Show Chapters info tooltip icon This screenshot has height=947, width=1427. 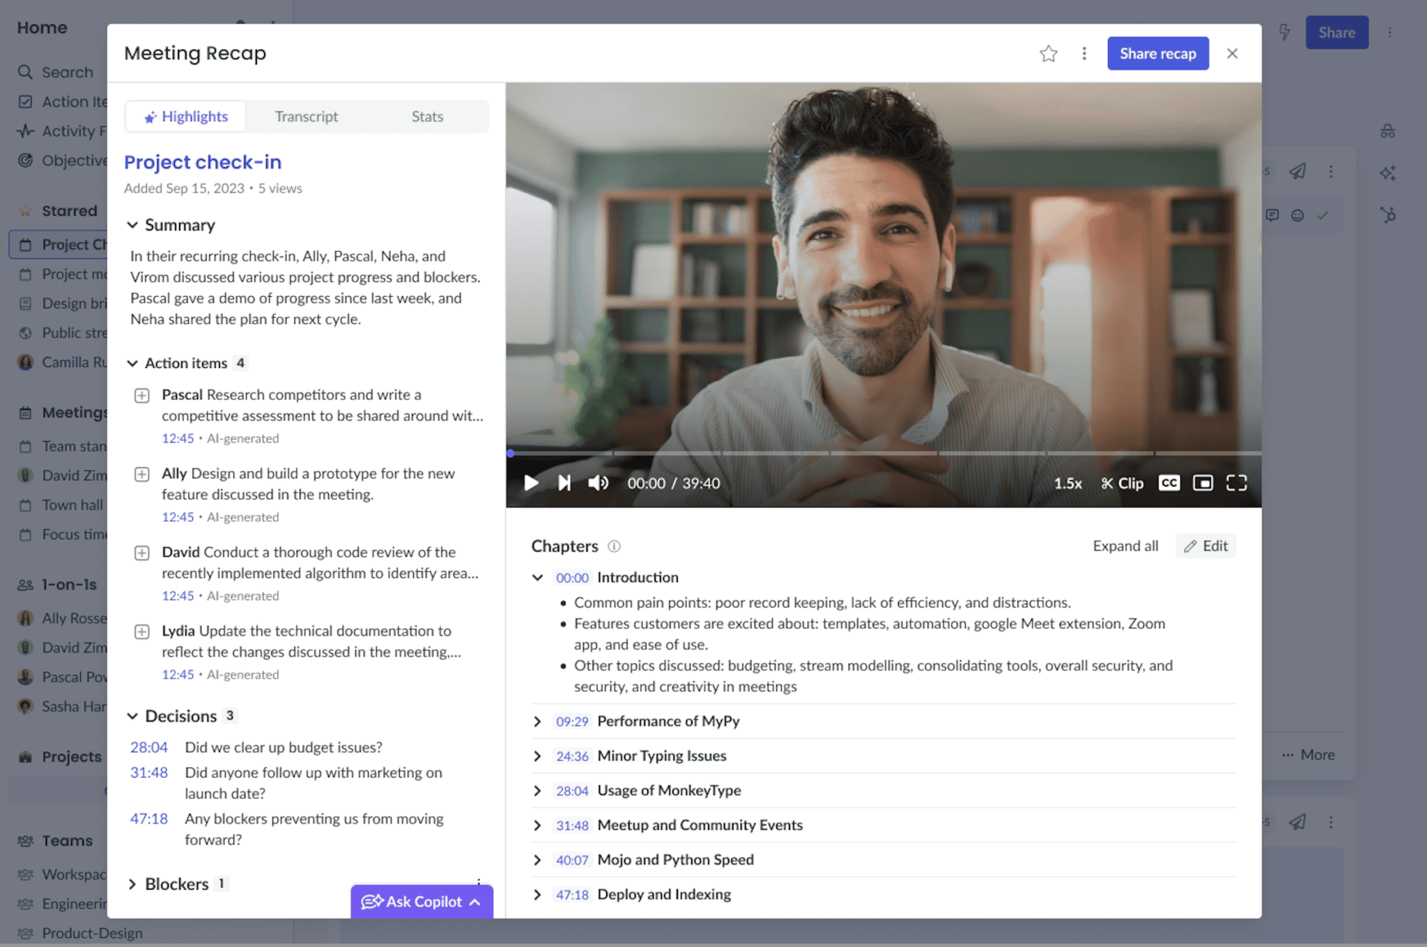tap(614, 546)
